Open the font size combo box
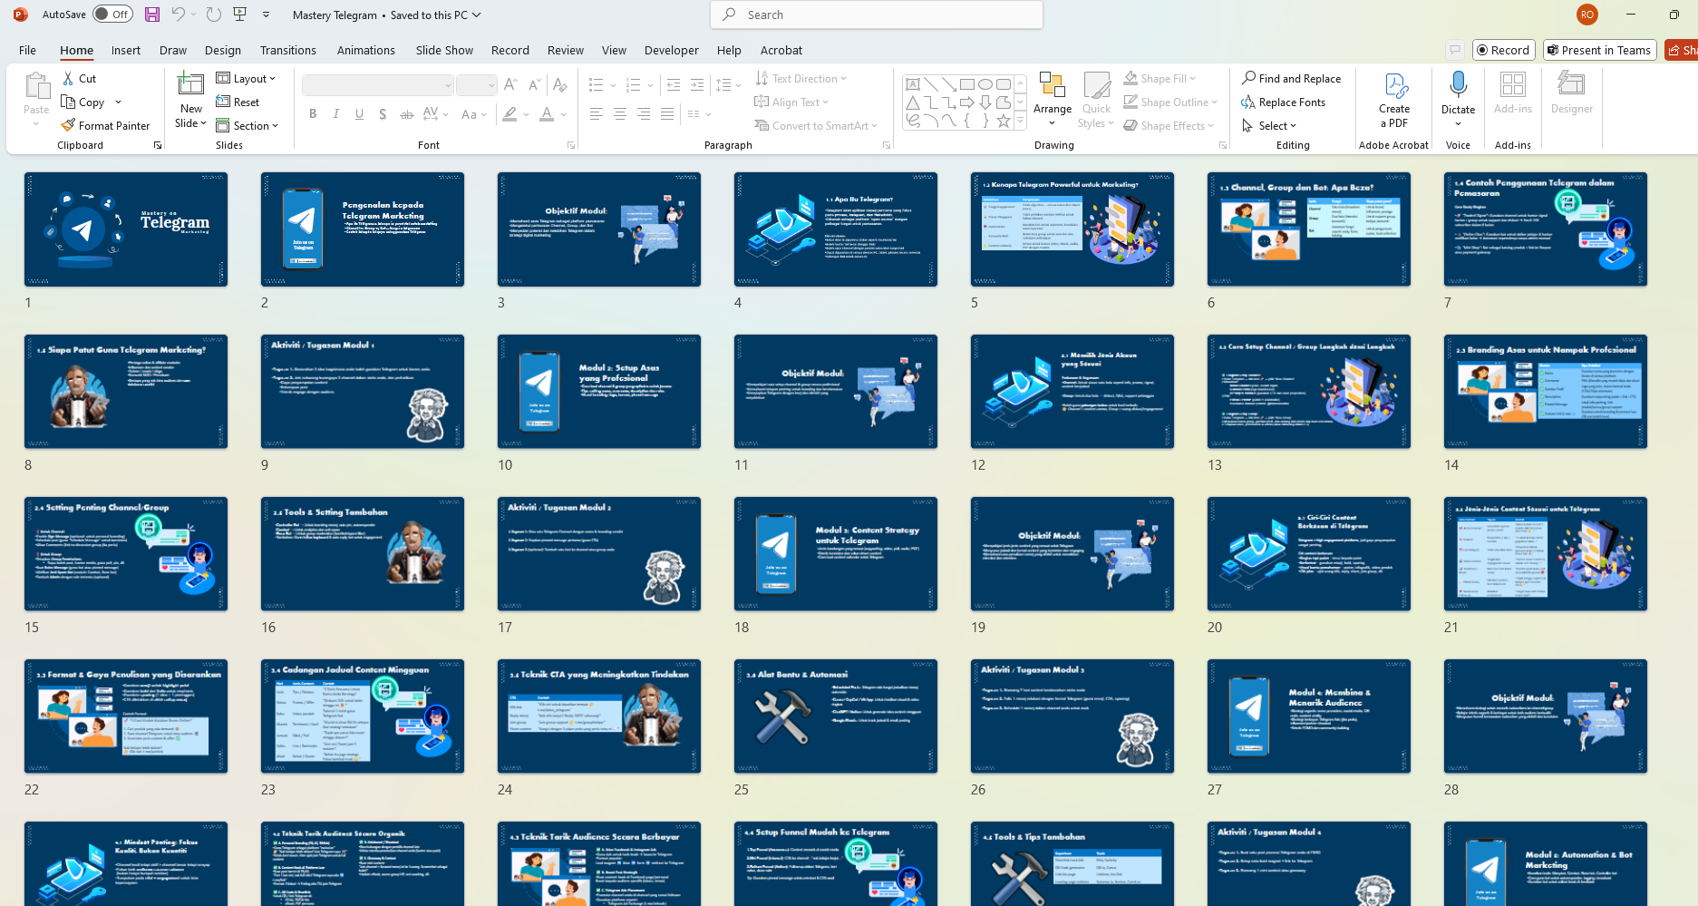1698x906 pixels. pos(476,85)
